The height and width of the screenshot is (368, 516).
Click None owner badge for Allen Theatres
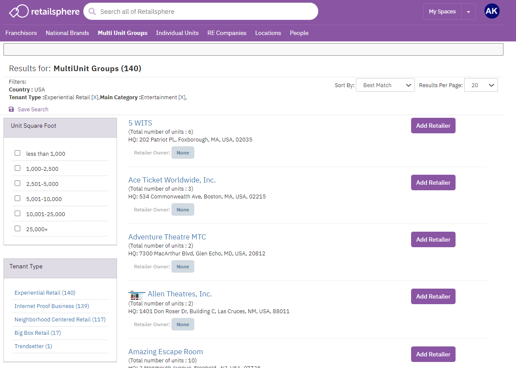[183, 324]
